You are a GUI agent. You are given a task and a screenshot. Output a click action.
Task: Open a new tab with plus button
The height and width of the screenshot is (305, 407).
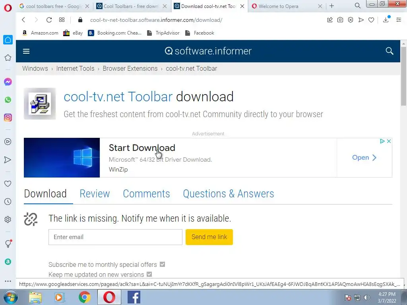[332, 6]
